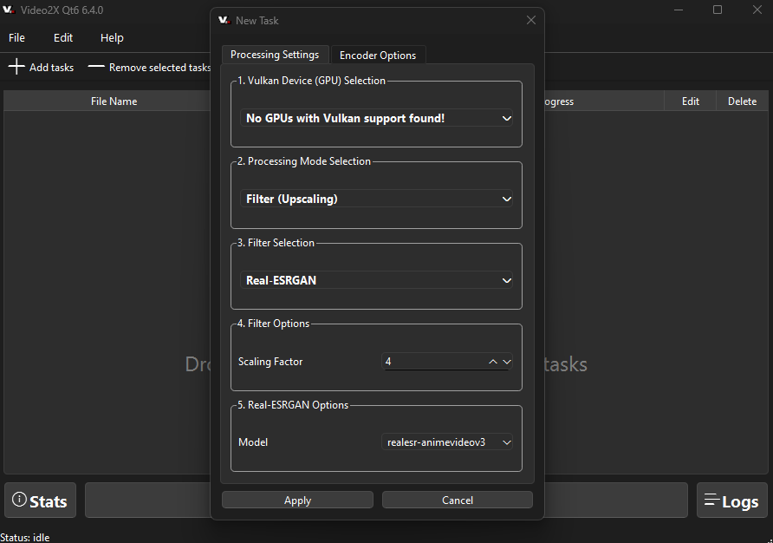Close the New Task dialog
Screen dimensions: 773x543
click(x=531, y=20)
